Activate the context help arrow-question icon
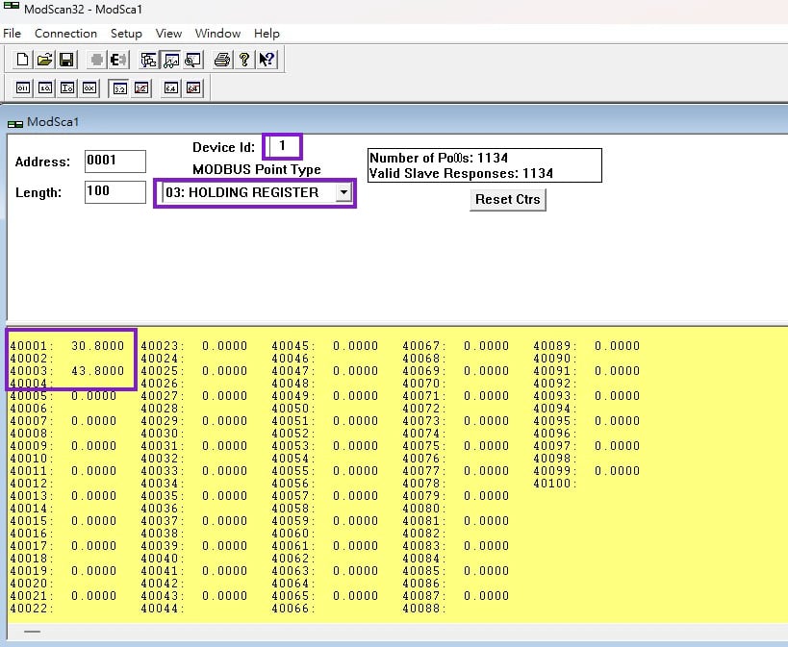 tap(267, 60)
